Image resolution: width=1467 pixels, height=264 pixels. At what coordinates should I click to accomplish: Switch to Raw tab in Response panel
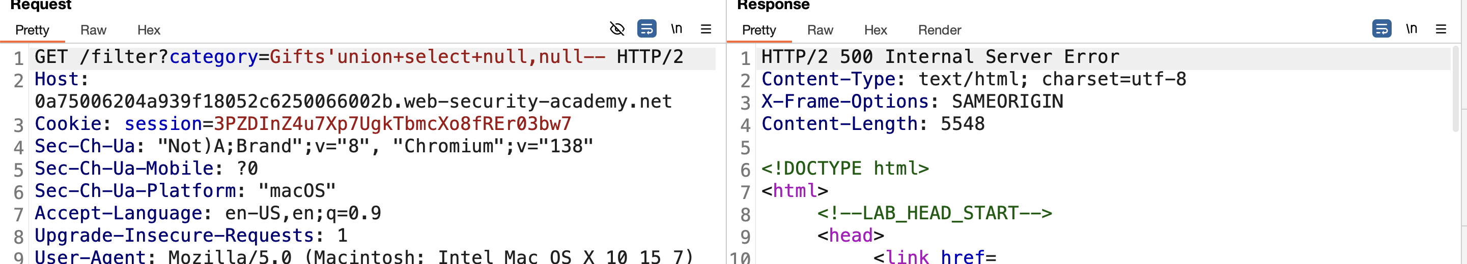point(820,30)
